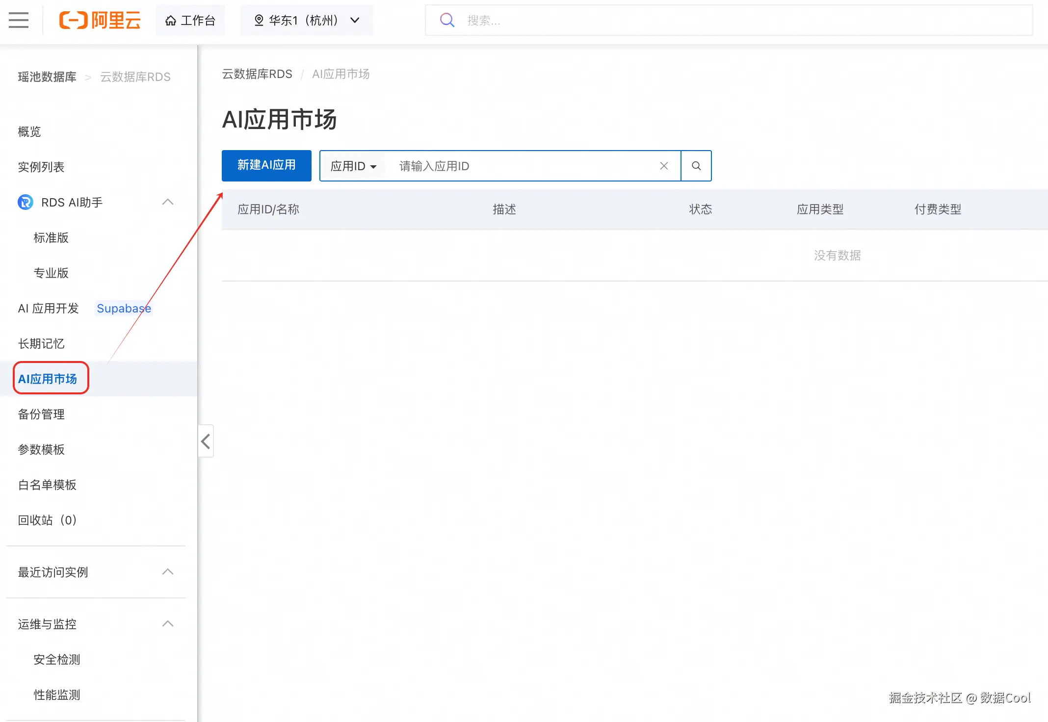Focus the 请输入应用ID input field
The height and width of the screenshot is (722, 1048).
pyautogui.click(x=520, y=166)
